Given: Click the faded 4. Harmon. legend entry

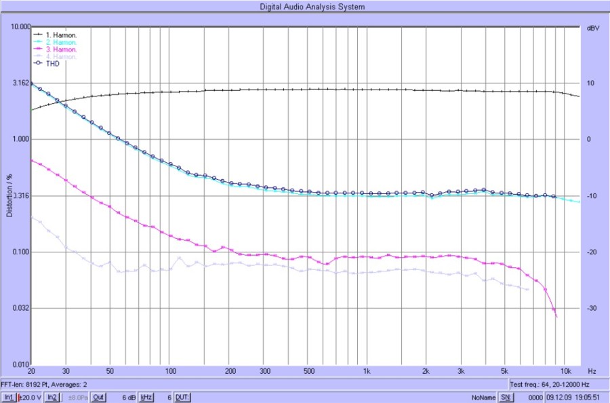Looking at the screenshot, I should coord(61,56).
